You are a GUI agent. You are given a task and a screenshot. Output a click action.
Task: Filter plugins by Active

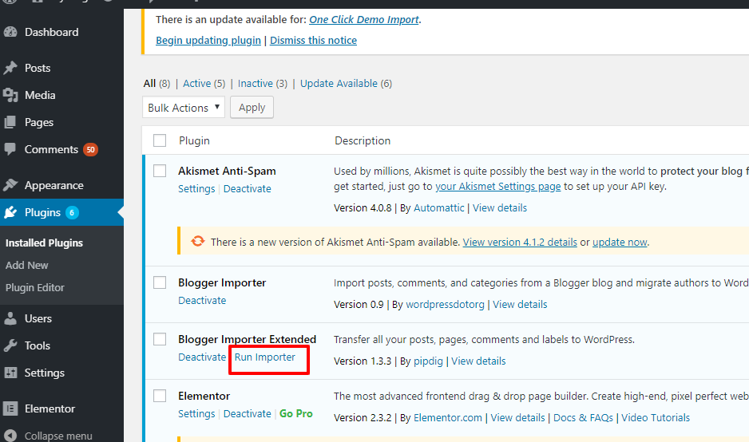pyautogui.click(x=196, y=84)
